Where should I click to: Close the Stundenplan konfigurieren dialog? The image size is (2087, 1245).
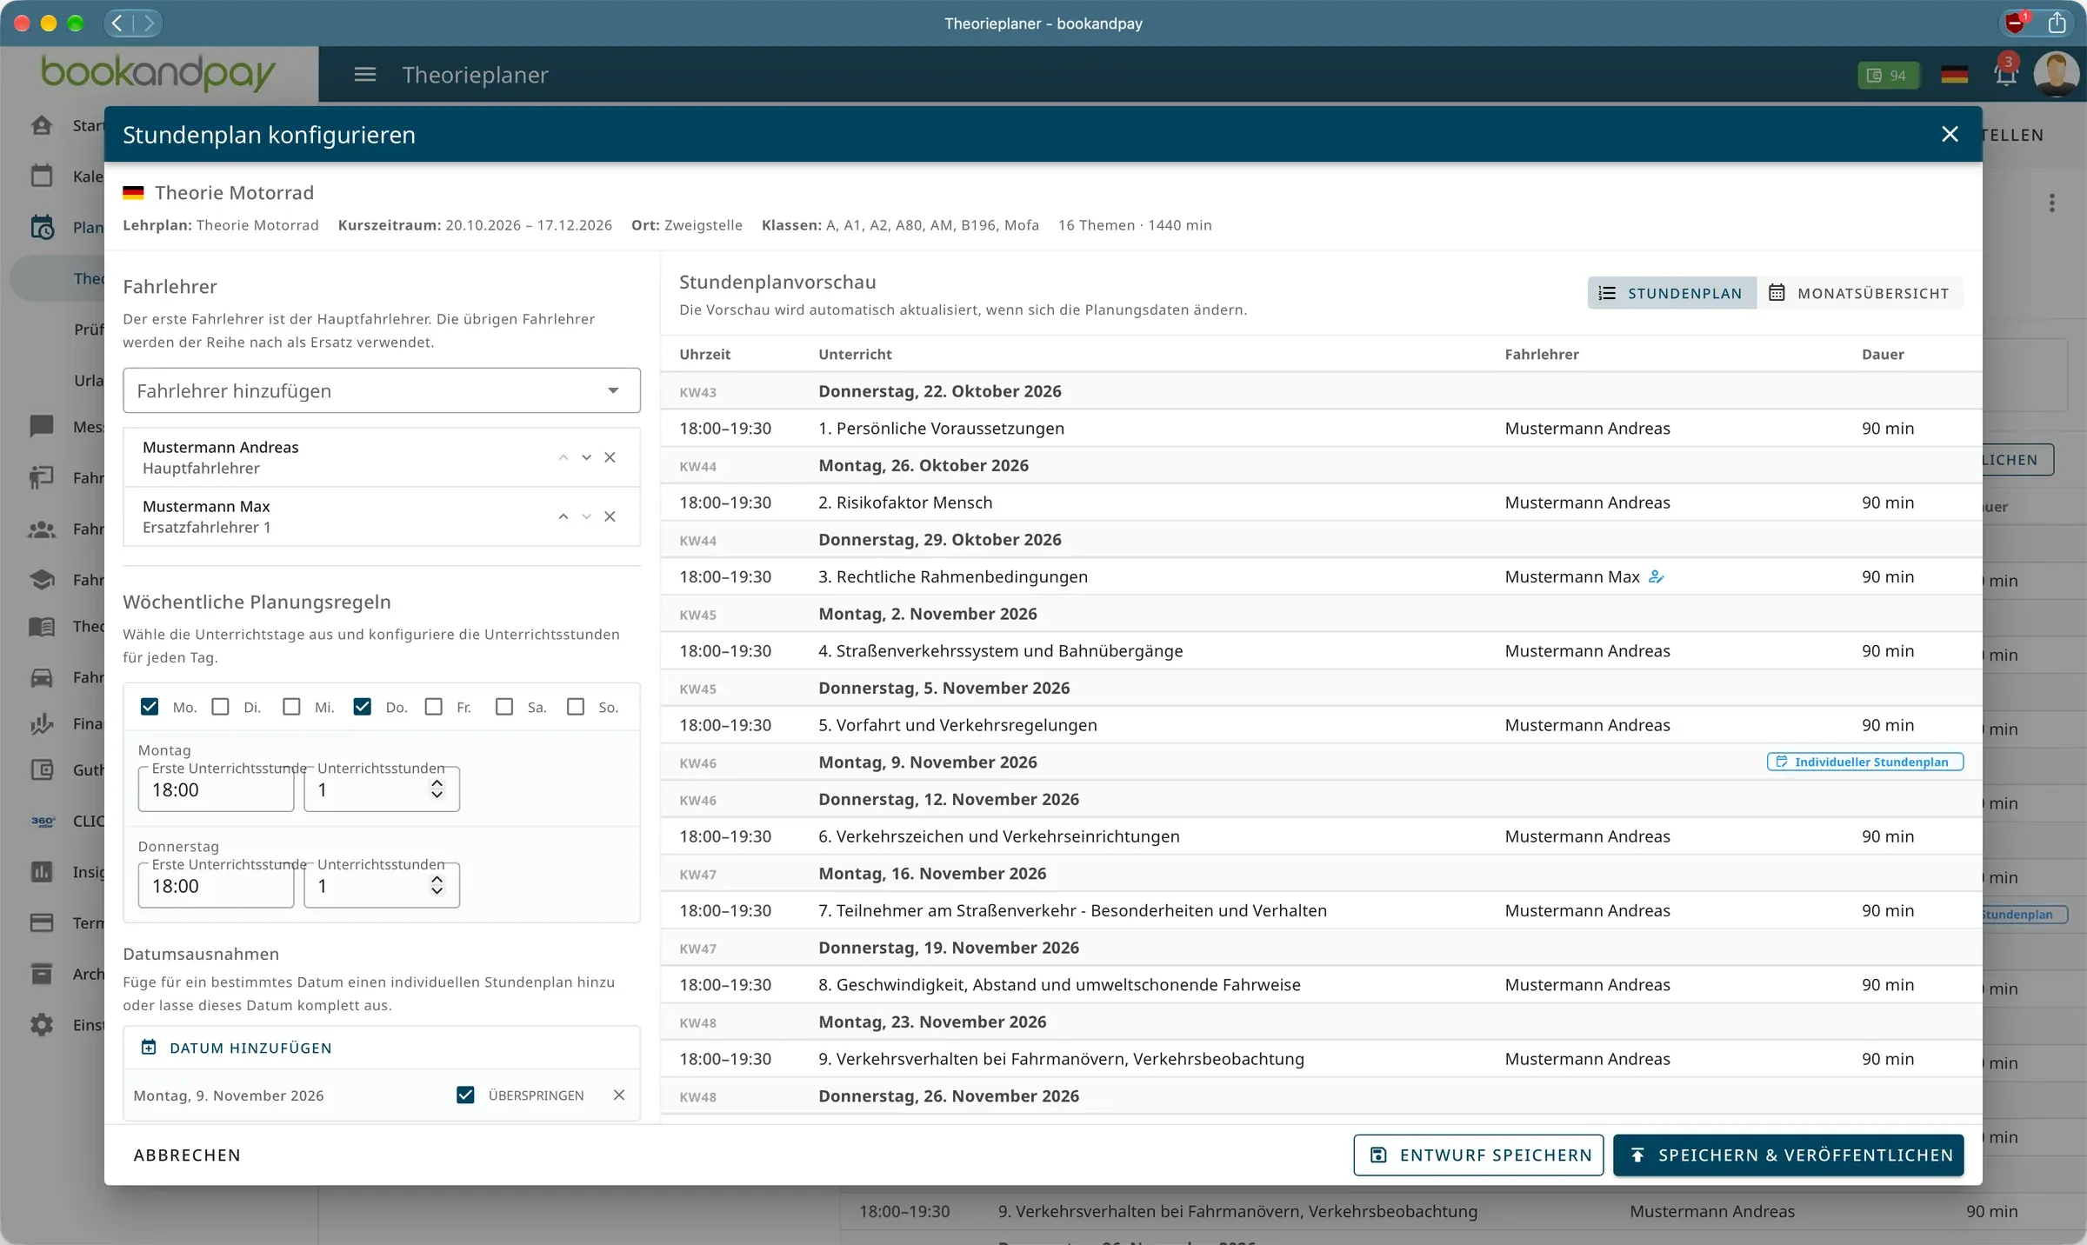1950,134
